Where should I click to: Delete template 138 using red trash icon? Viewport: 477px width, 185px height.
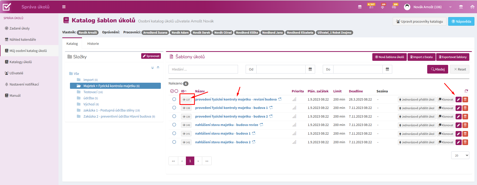click(x=465, y=108)
